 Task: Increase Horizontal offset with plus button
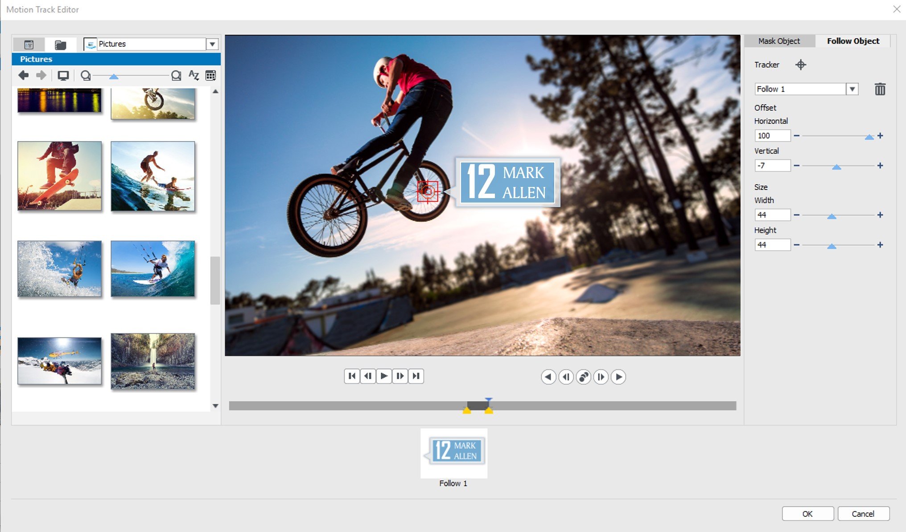click(880, 136)
